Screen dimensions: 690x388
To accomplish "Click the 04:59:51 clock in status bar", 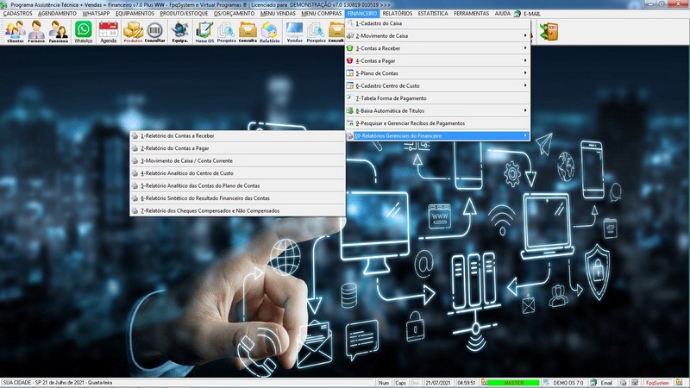I will (466, 383).
